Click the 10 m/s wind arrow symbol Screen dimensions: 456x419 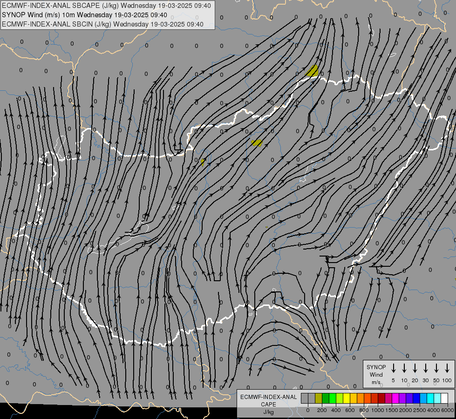tap(404, 368)
